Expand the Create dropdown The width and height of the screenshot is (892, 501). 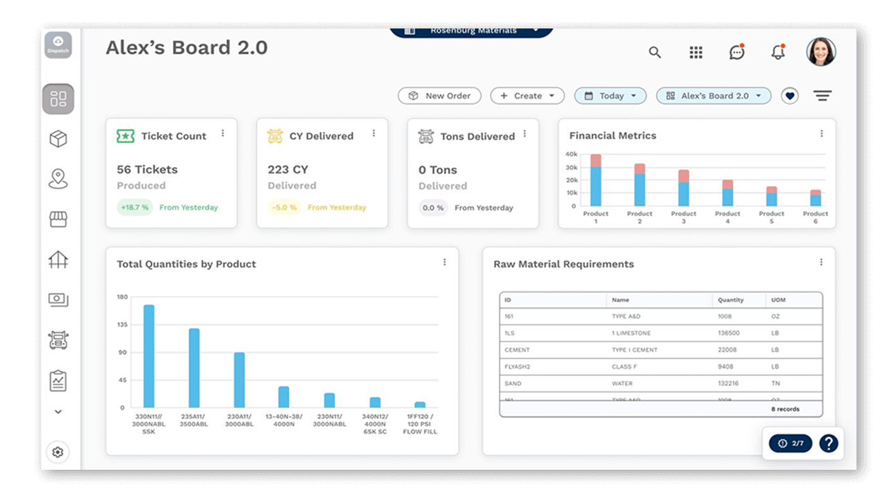tap(527, 96)
